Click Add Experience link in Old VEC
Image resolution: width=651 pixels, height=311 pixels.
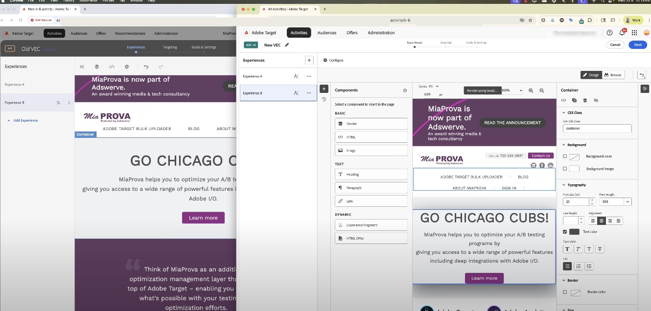pyautogui.click(x=23, y=120)
